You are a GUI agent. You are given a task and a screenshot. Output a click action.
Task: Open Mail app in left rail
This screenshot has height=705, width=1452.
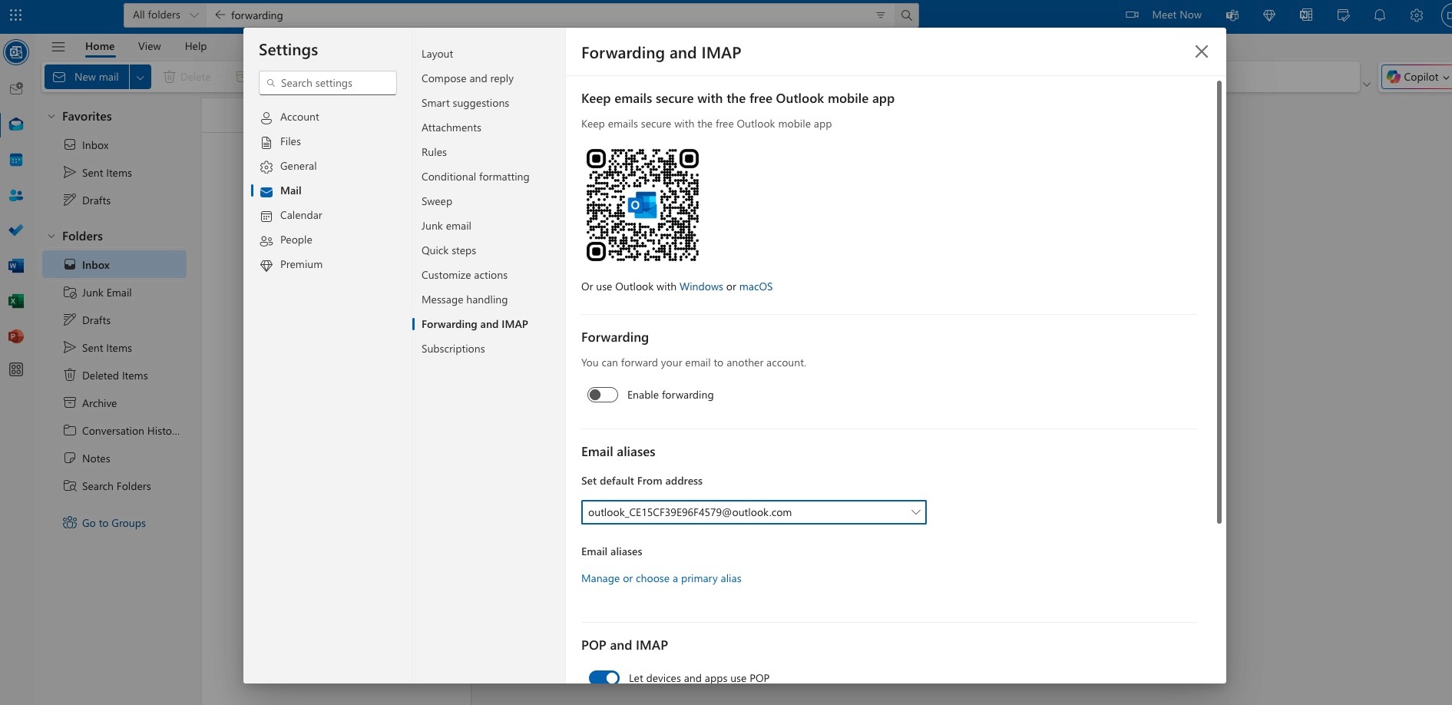tap(16, 124)
